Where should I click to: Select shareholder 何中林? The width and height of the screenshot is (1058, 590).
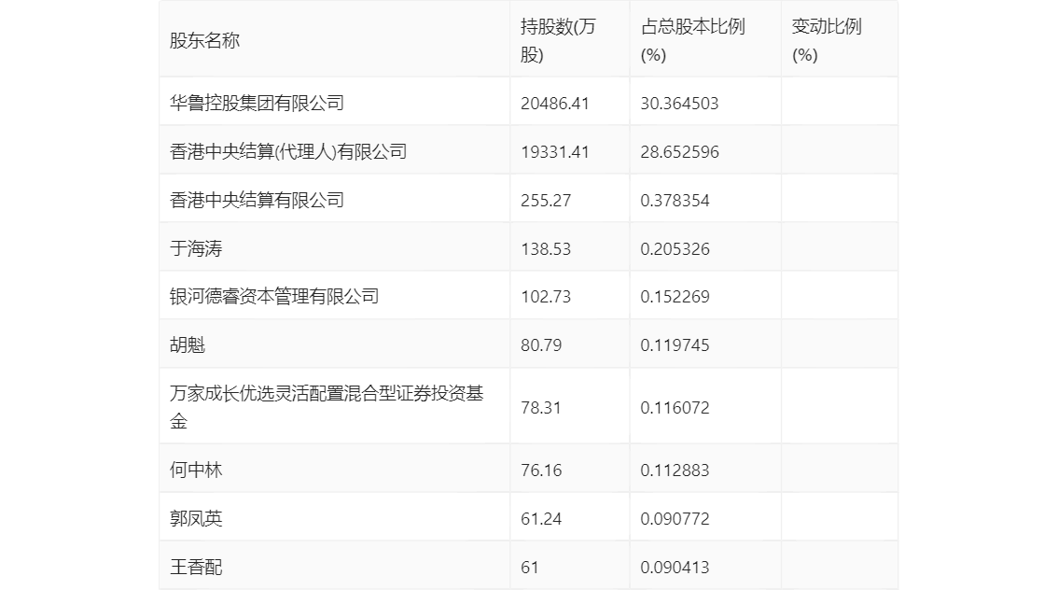[196, 470]
